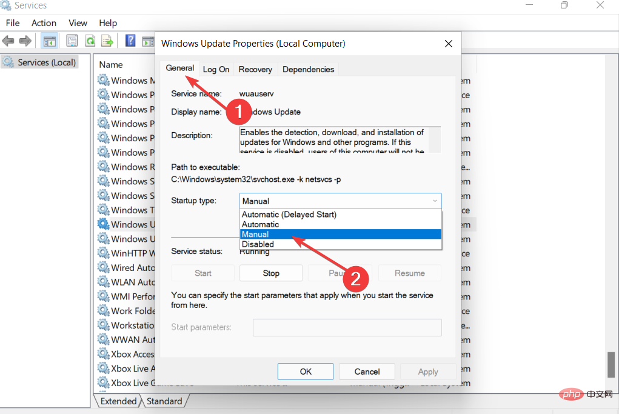619x414 pixels.
Task: Click the Start parameters input field
Action: pyautogui.click(x=347, y=327)
